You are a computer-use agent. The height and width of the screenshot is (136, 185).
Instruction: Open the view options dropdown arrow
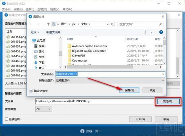(152, 32)
